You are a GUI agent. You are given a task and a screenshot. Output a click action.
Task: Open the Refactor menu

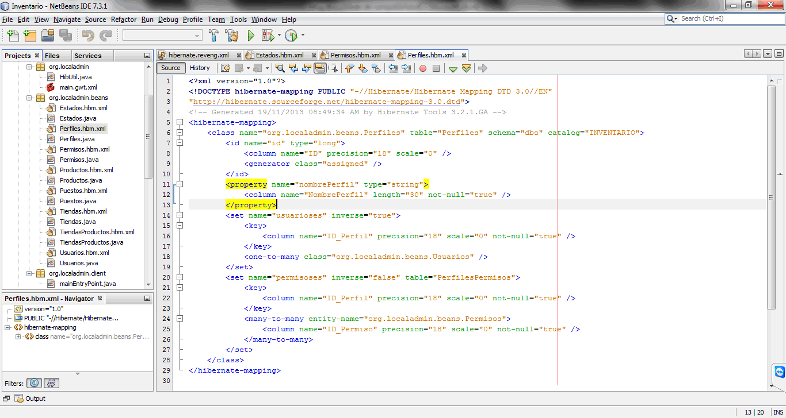pos(123,19)
